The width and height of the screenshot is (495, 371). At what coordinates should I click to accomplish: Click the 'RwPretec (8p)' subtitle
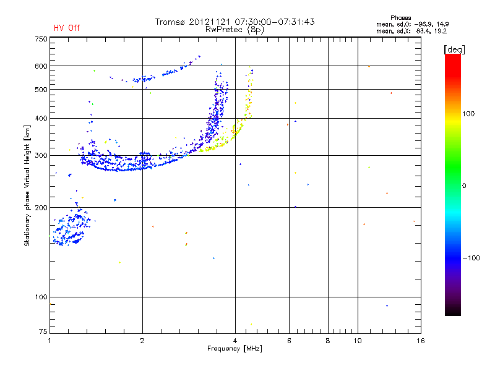click(235, 30)
